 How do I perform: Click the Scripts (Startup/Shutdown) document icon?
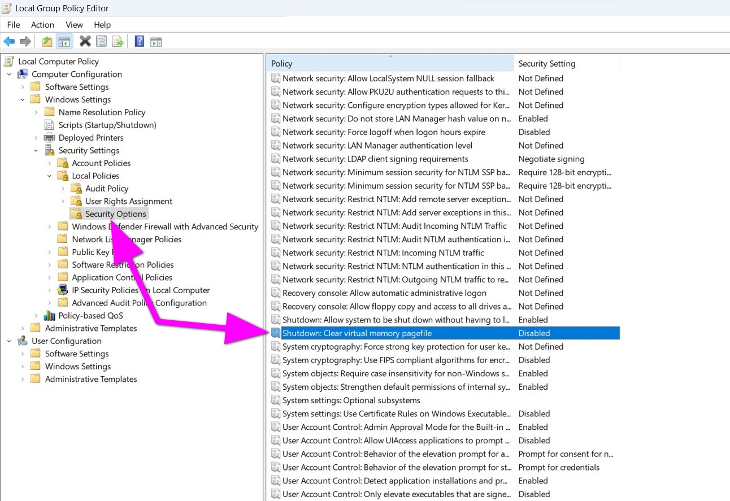point(50,125)
